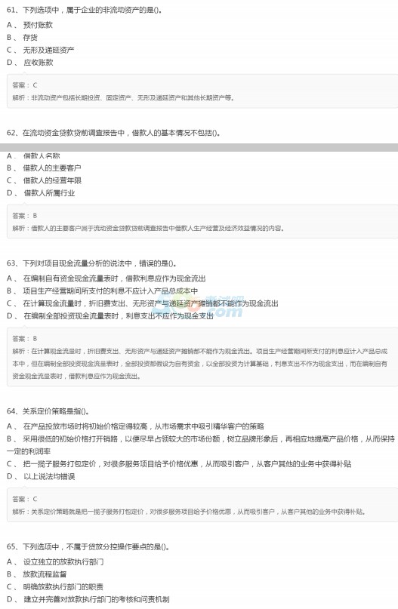Select option D 在编制全部投资现金流量表时
Viewport: 398px width, 609px height.
[x=110, y=316]
